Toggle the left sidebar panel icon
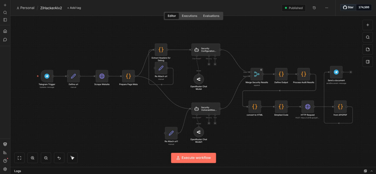Image resolution: width=376 pixels, height=174 pixels. 5,20
